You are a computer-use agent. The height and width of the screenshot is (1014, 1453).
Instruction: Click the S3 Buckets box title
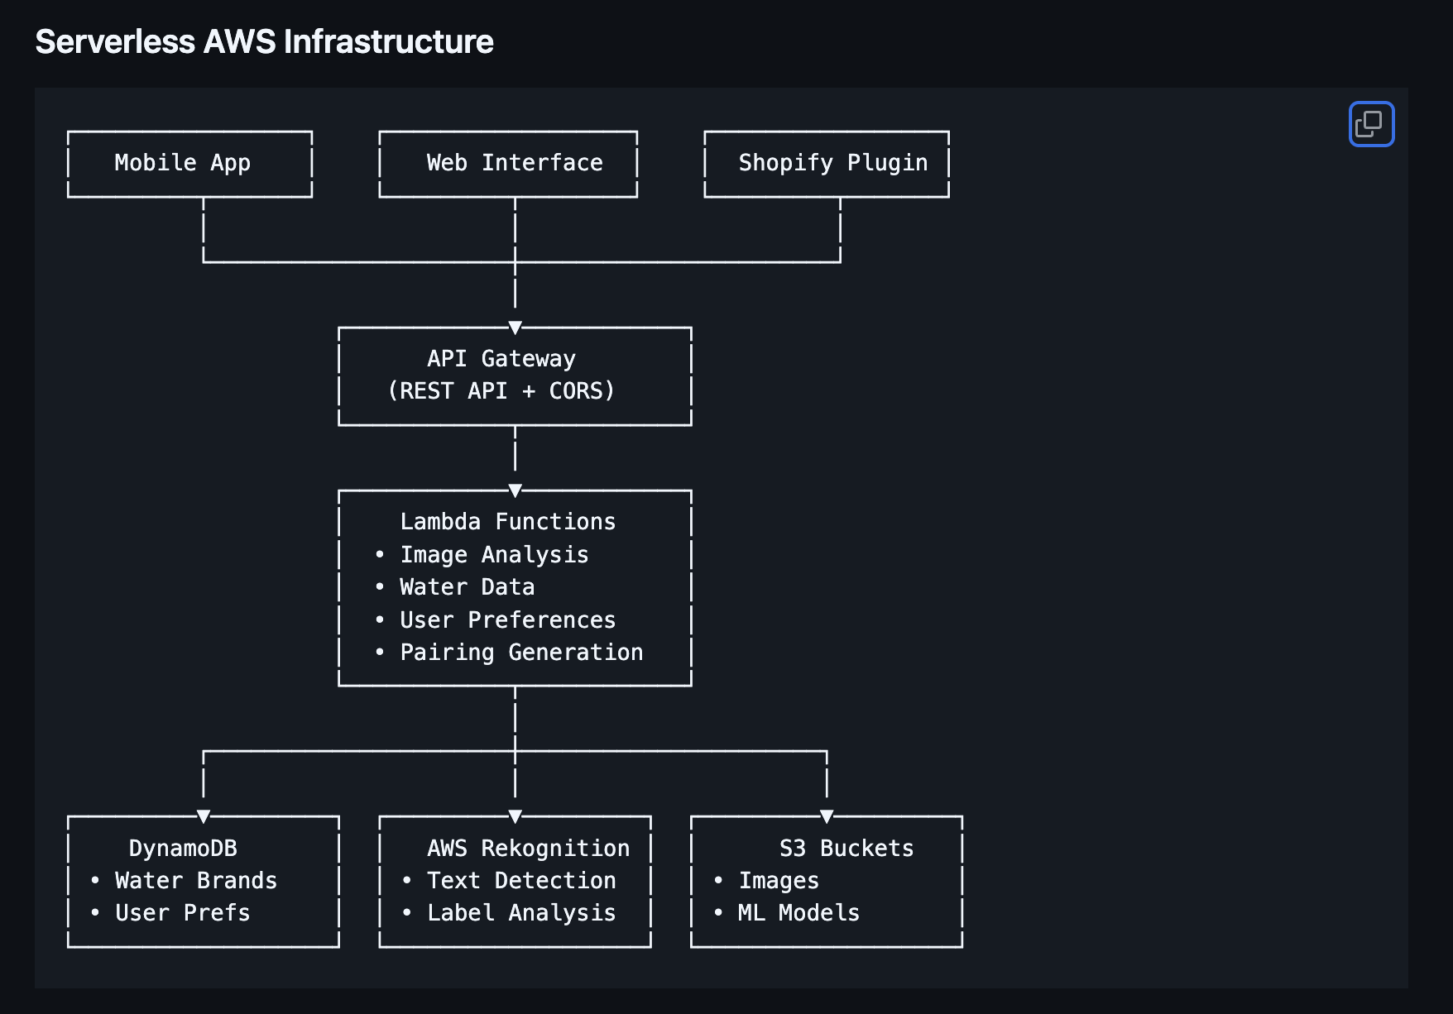click(846, 849)
